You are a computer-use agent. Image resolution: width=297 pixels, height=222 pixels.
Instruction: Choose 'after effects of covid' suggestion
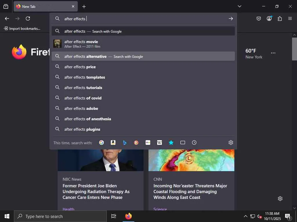143,98
